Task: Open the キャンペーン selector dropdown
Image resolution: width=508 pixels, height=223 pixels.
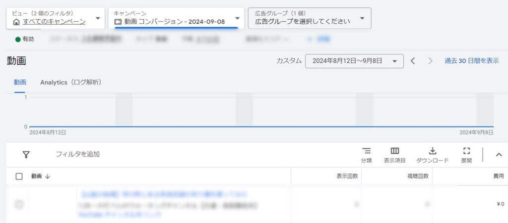Action: (x=176, y=18)
